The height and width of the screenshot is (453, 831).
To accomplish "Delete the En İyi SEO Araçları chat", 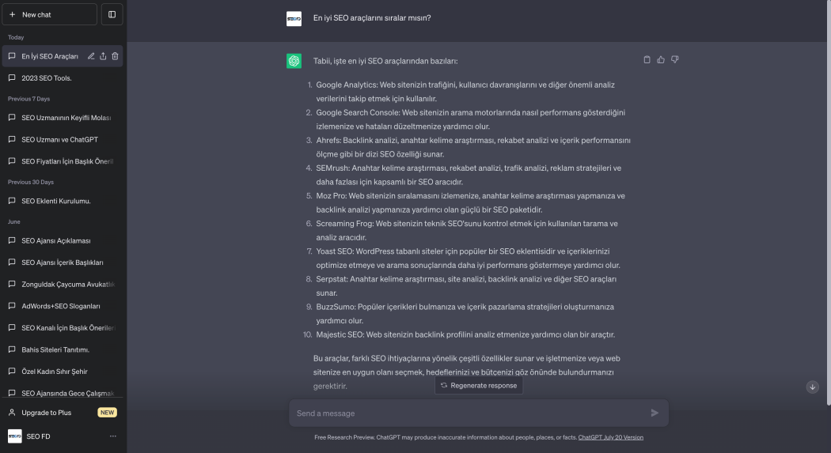I will coord(115,56).
